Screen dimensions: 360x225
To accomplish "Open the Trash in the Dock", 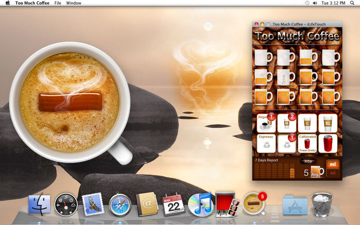I will [x=322, y=205].
